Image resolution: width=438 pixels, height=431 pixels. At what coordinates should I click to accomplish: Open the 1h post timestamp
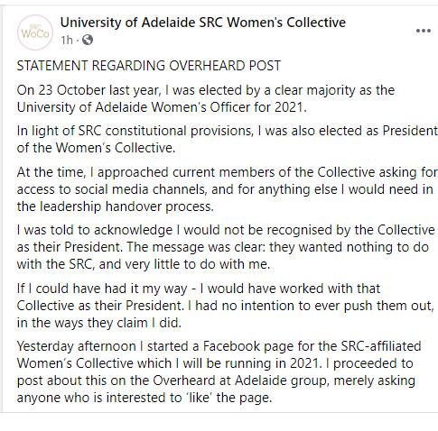[x=67, y=40]
